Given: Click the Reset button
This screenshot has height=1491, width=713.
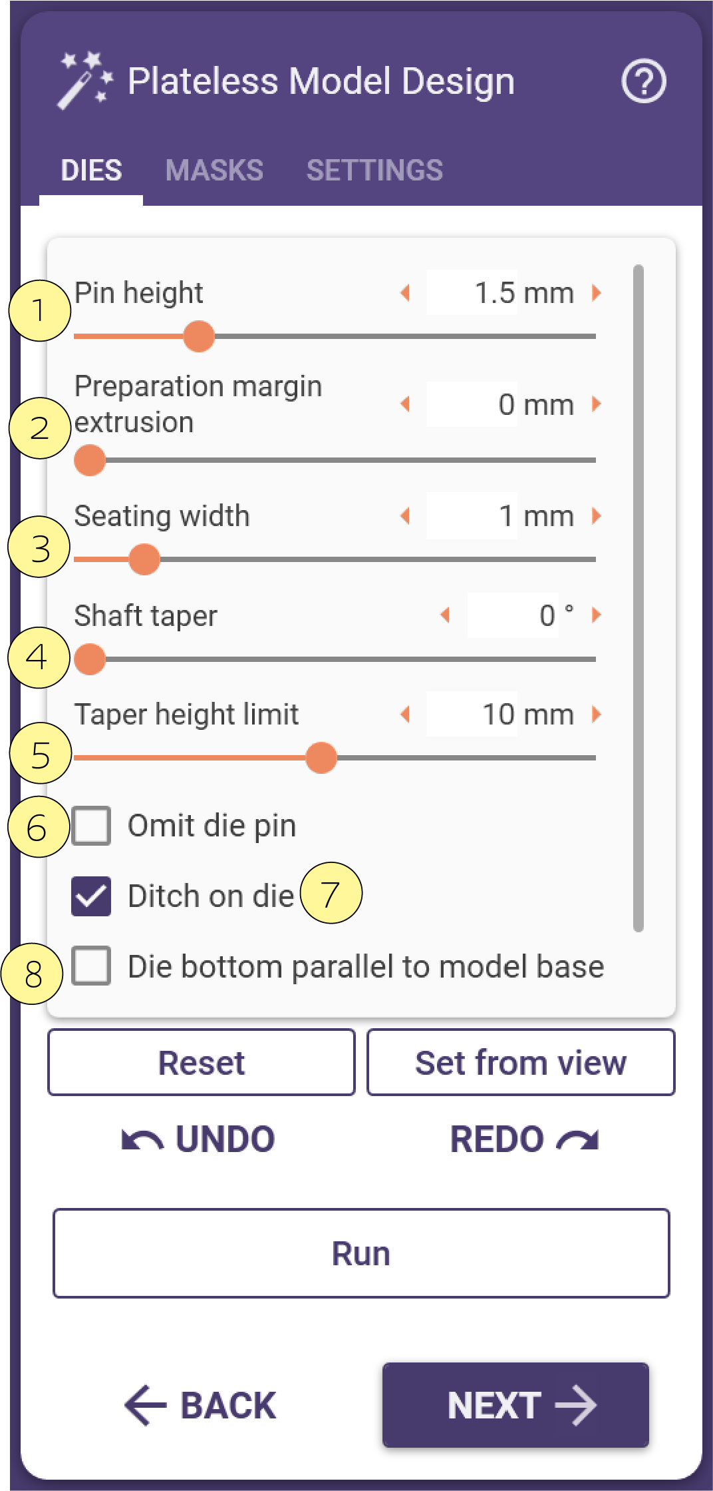Looking at the screenshot, I should pos(202,1062).
